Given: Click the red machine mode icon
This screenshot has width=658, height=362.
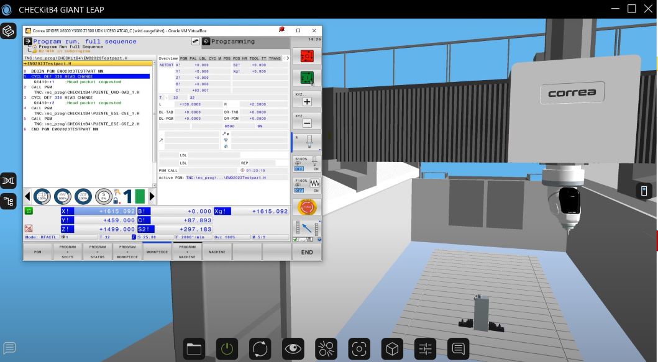Looking at the screenshot, I should 306,57.
